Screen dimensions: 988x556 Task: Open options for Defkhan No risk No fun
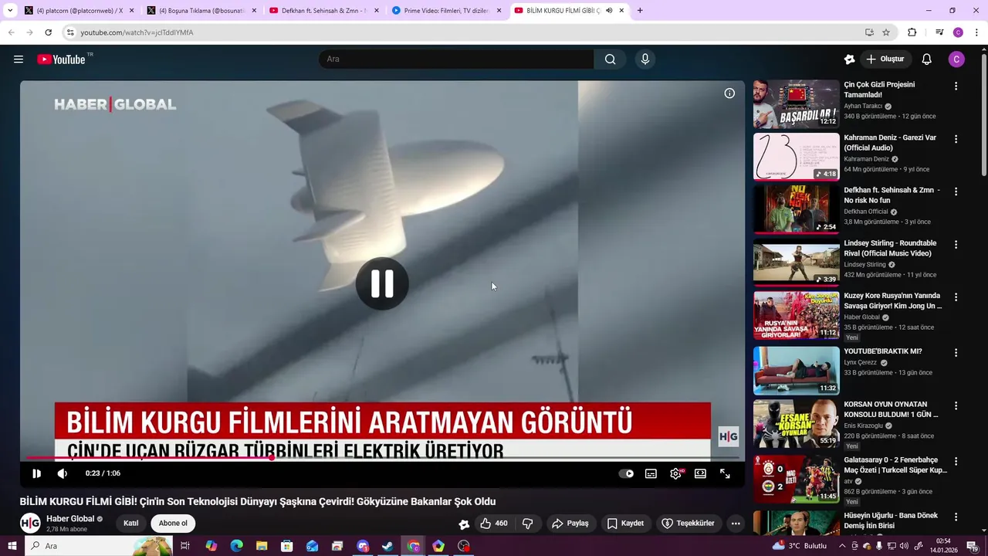[956, 192]
